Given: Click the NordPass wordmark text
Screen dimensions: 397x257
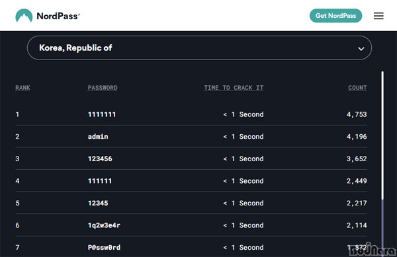Looking at the screenshot, I should pos(58,16).
